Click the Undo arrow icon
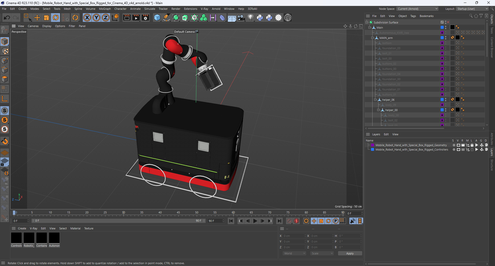The height and width of the screenshot is (266, 495). pos(7,18)
